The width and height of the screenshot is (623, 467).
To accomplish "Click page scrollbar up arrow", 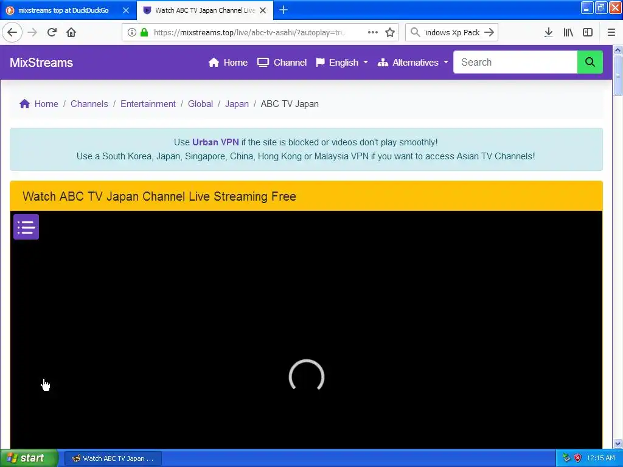I will click(x=618, y=50).
